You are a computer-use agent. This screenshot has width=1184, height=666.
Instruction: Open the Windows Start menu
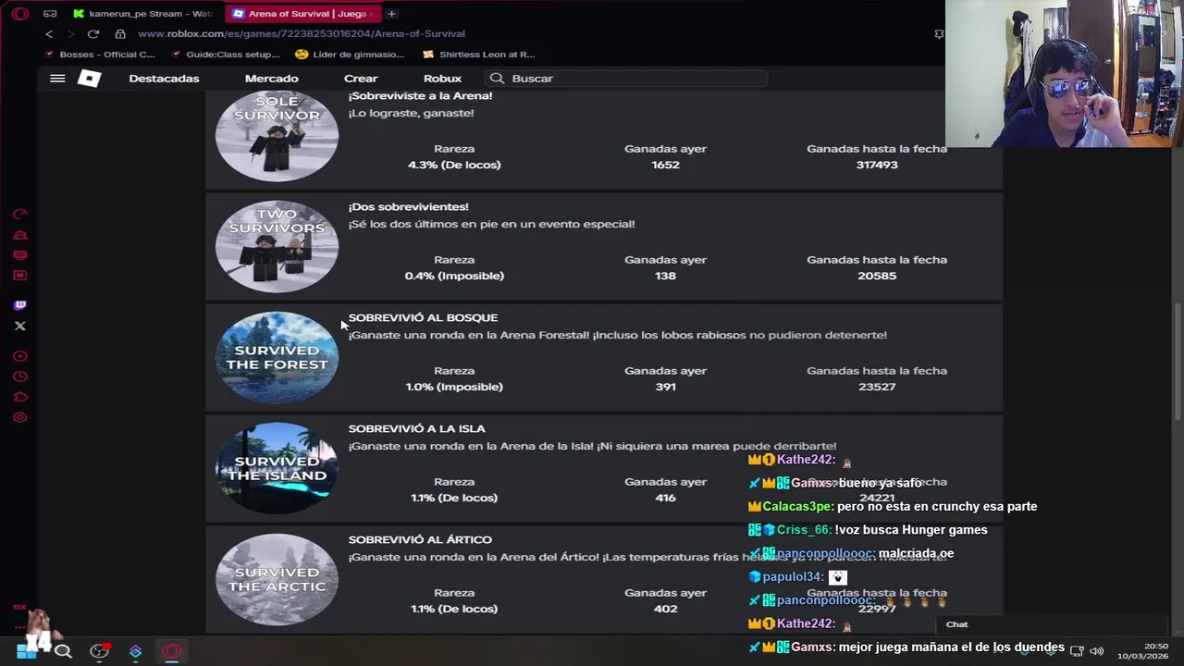(26, 651)
